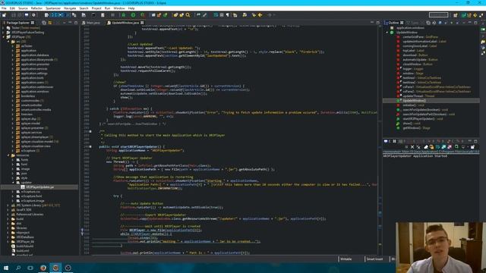Click the Open Console dropdown icon
Image resolution: width=486 pixels, height=273 pixels.
point(472,147)
